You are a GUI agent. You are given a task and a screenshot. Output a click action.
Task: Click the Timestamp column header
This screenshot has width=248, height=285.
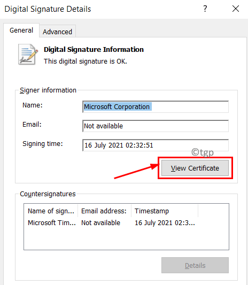[x=165, y=211]
